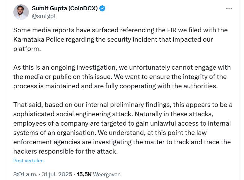Image resolution: width=244 pixels, height=180 pixels.
Task: Click the words "enforcement agencies" in the post
Action: [47, 142]
